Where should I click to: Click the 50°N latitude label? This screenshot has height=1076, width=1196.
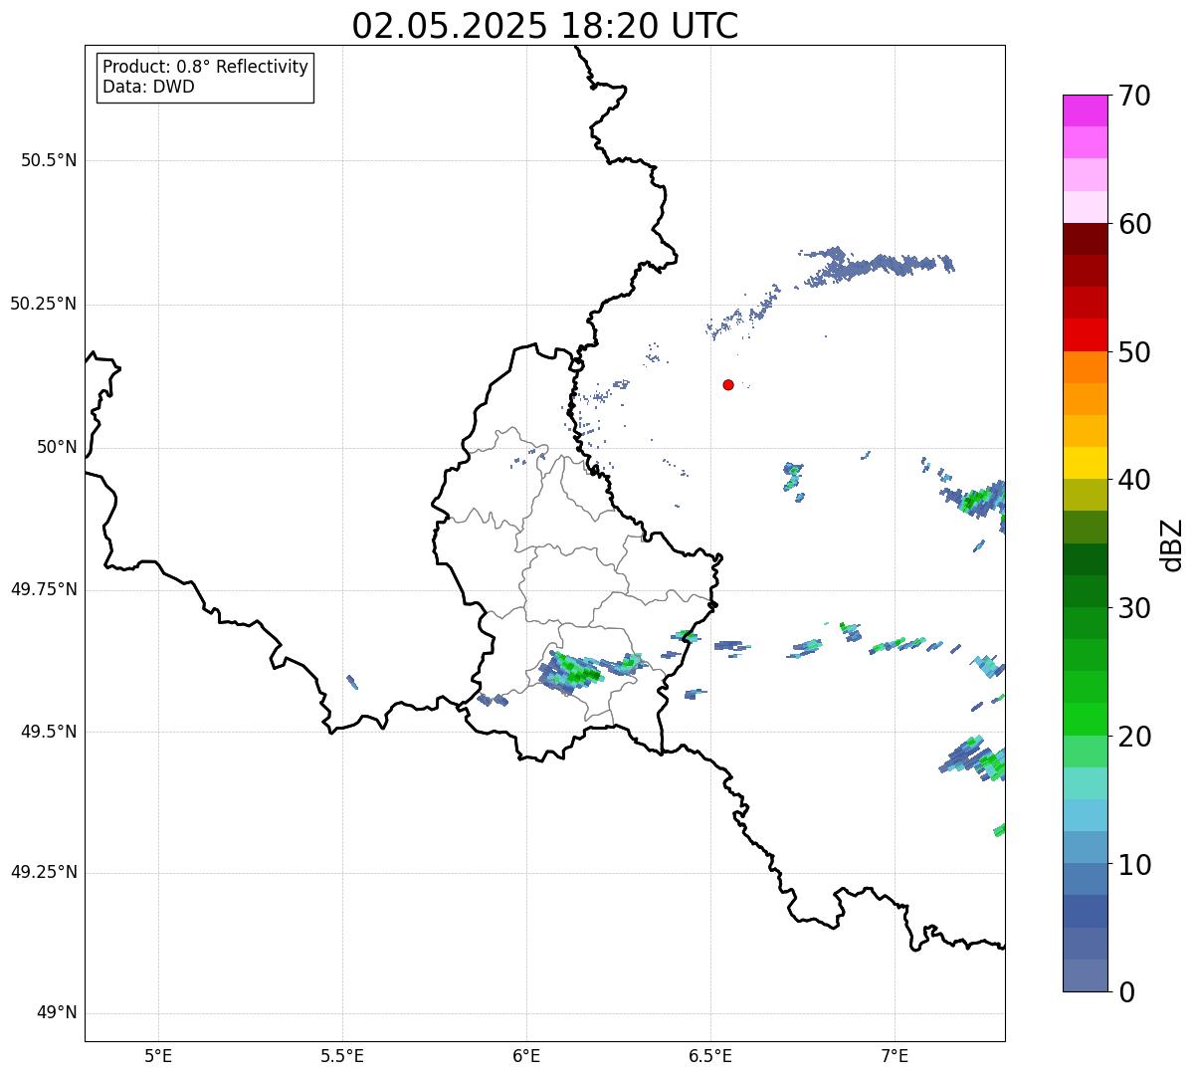(57, 447)
